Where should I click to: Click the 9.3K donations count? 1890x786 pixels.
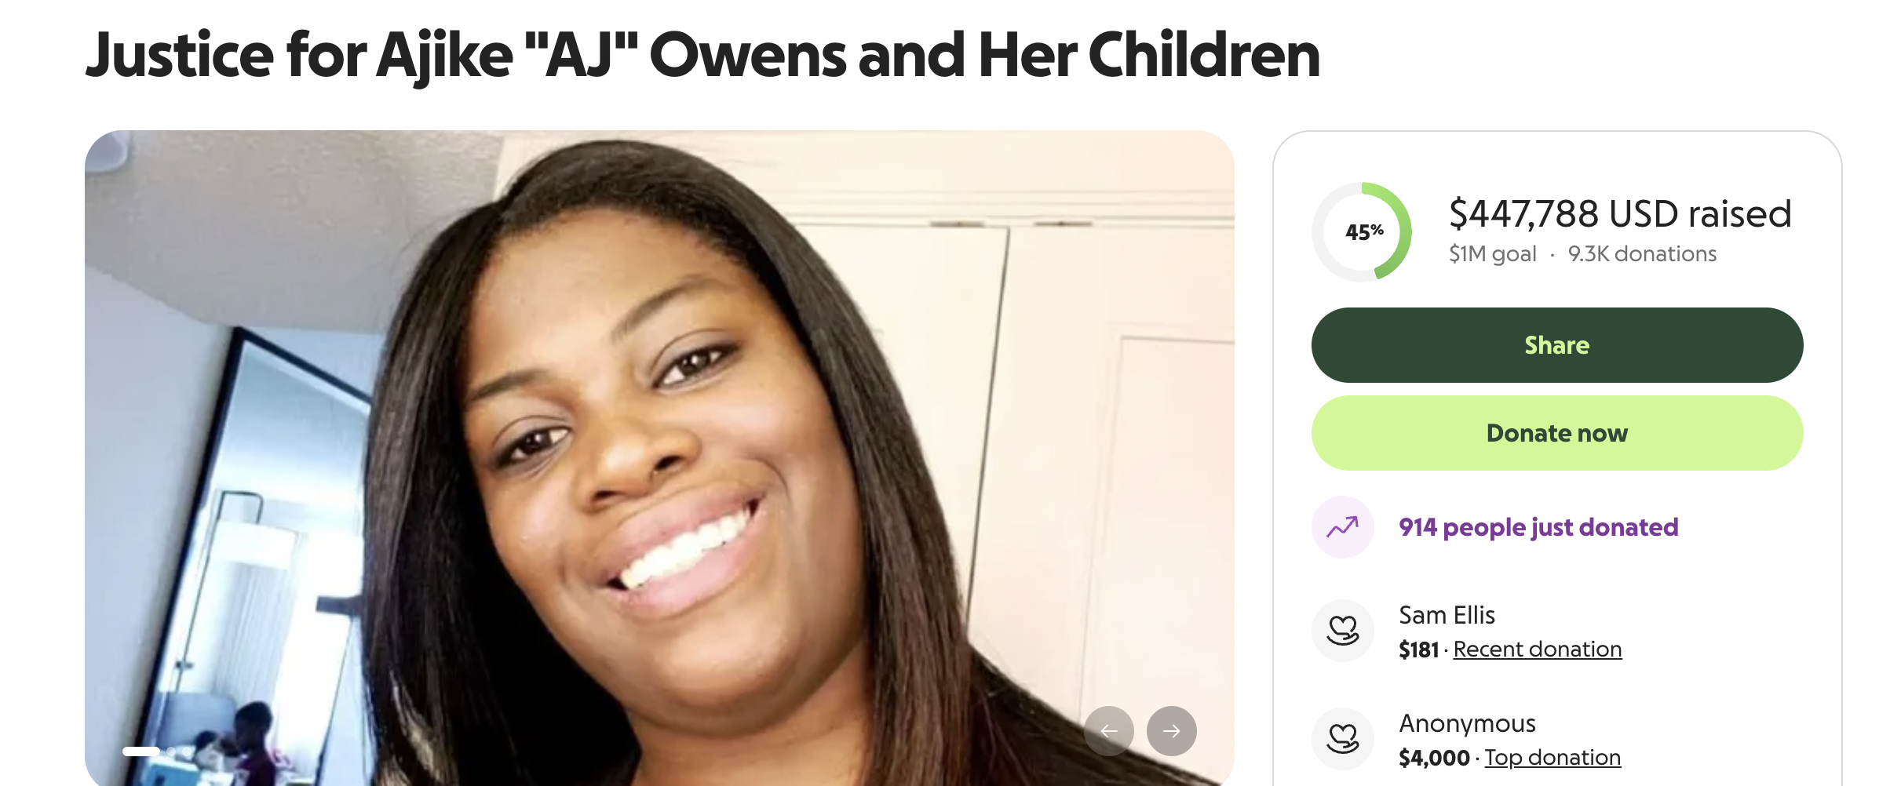(x=1642, y=254)
